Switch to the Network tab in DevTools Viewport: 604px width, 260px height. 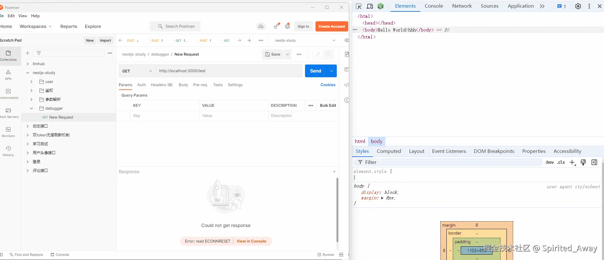click(x=462, y=6)
